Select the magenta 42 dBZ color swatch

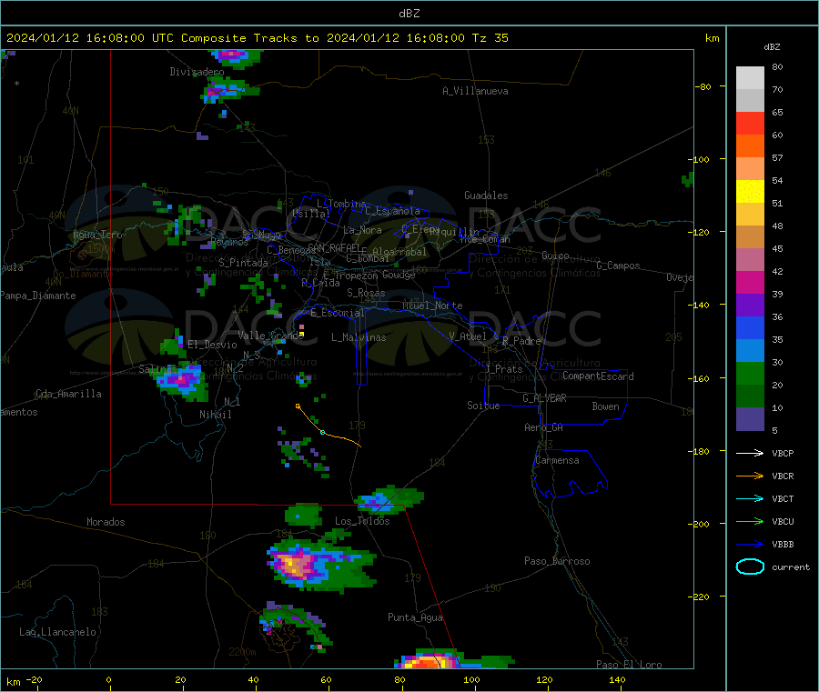coord(750,282)
